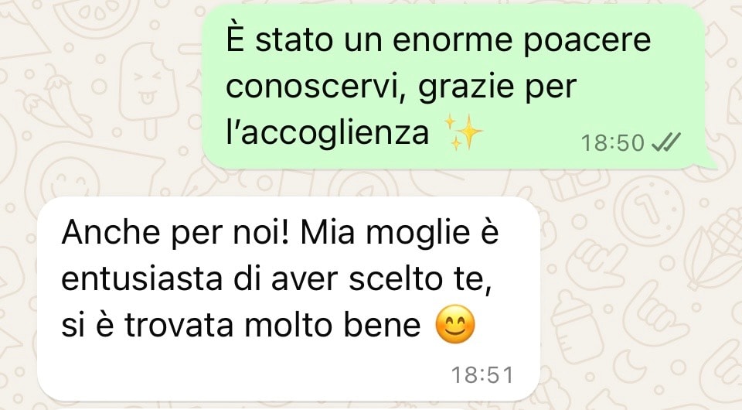Click the 18:51 timestamp on white bubble
Viewport: 742px width, 410px height.
point(482,375)
